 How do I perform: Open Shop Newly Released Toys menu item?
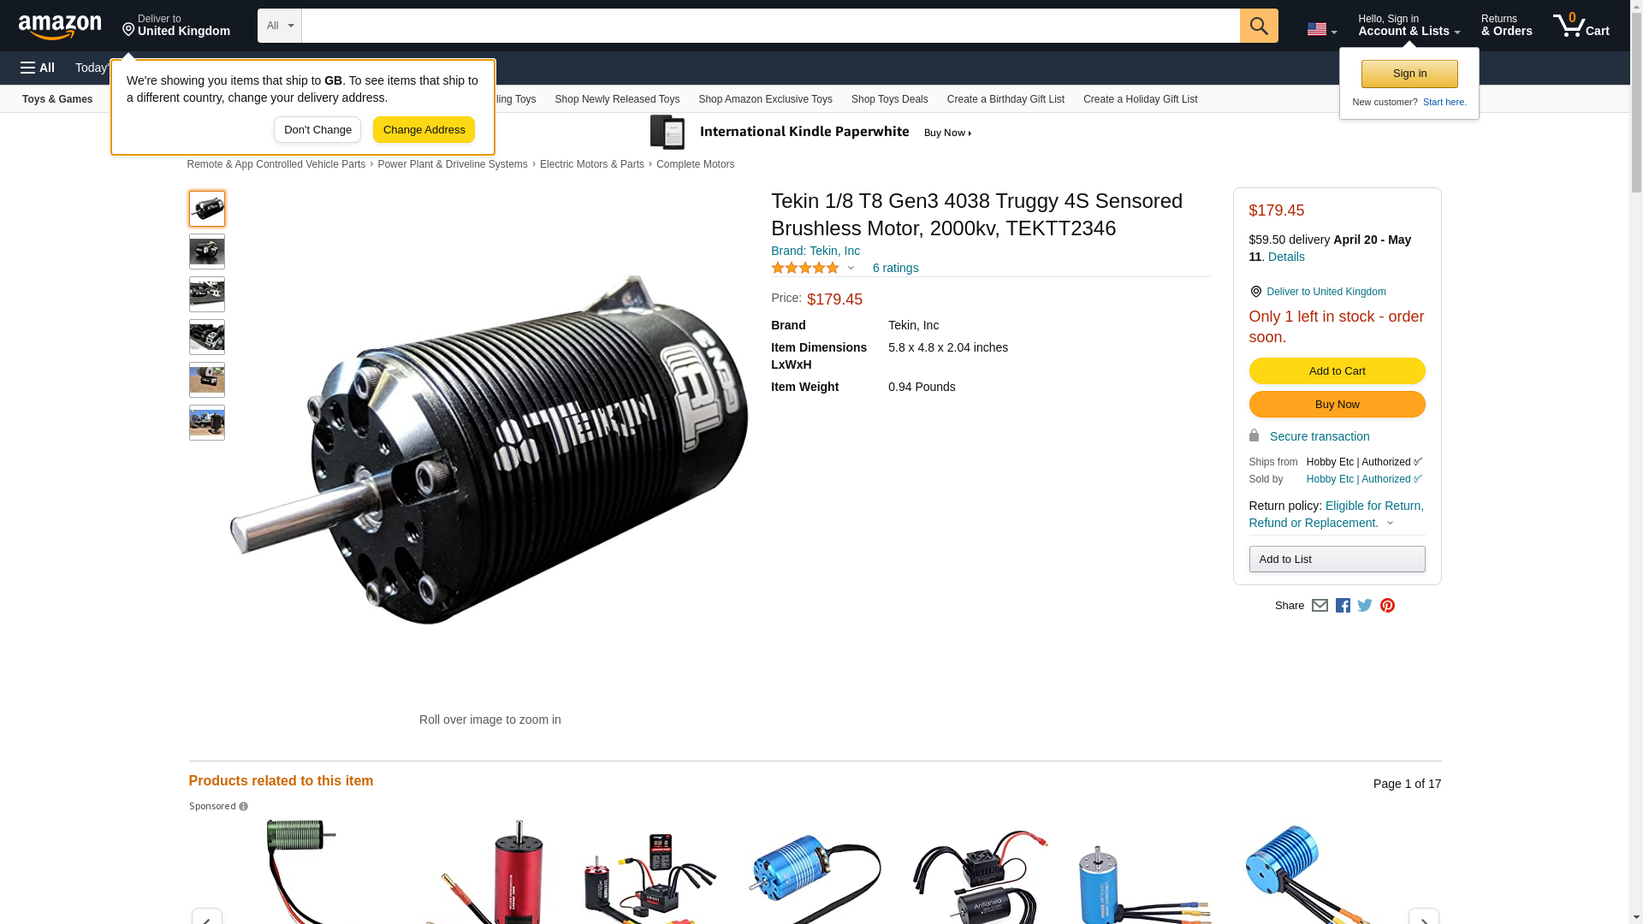[617, 99]
